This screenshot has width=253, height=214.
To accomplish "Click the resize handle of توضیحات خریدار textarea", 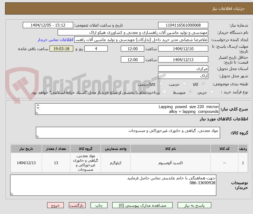I will tap(12, 194).
